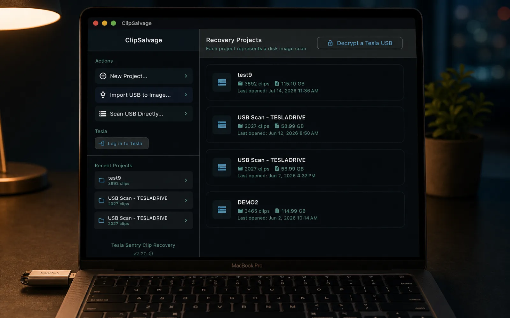Log in to Tesla

click(x=122, y=143)
